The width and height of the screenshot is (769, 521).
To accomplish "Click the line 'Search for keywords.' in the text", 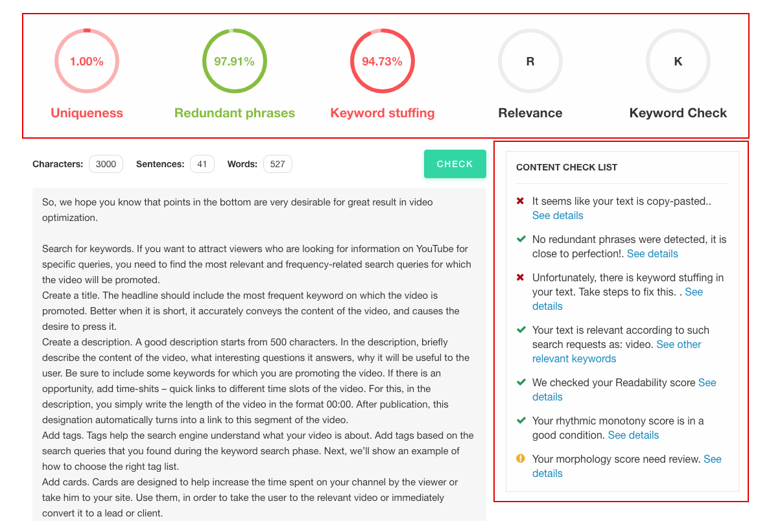I will pyautogui.click(x=88, y=249).
